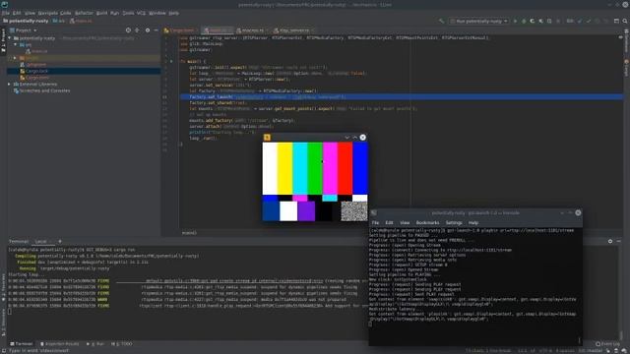
Task: Expand the target folder in project tree
Action: 16,58
